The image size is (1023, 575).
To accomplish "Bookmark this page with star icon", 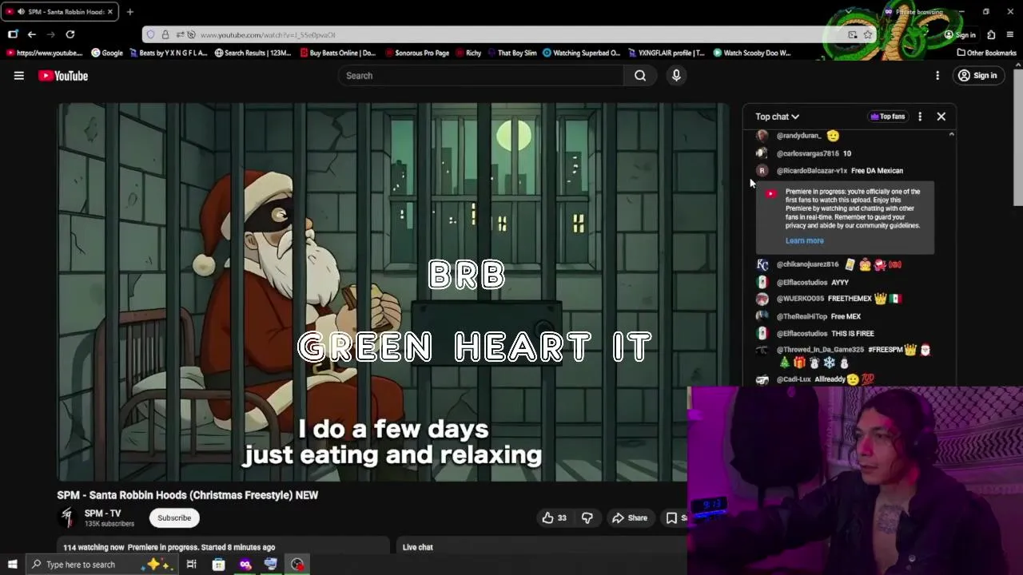I will pyautogui.click(x=868, y=34).
